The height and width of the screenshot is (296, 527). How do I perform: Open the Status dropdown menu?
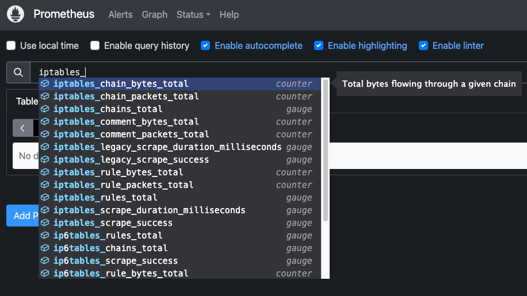(193, 14)
